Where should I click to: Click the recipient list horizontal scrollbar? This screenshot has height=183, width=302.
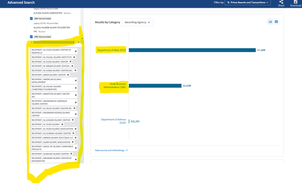tap(53, 42)
